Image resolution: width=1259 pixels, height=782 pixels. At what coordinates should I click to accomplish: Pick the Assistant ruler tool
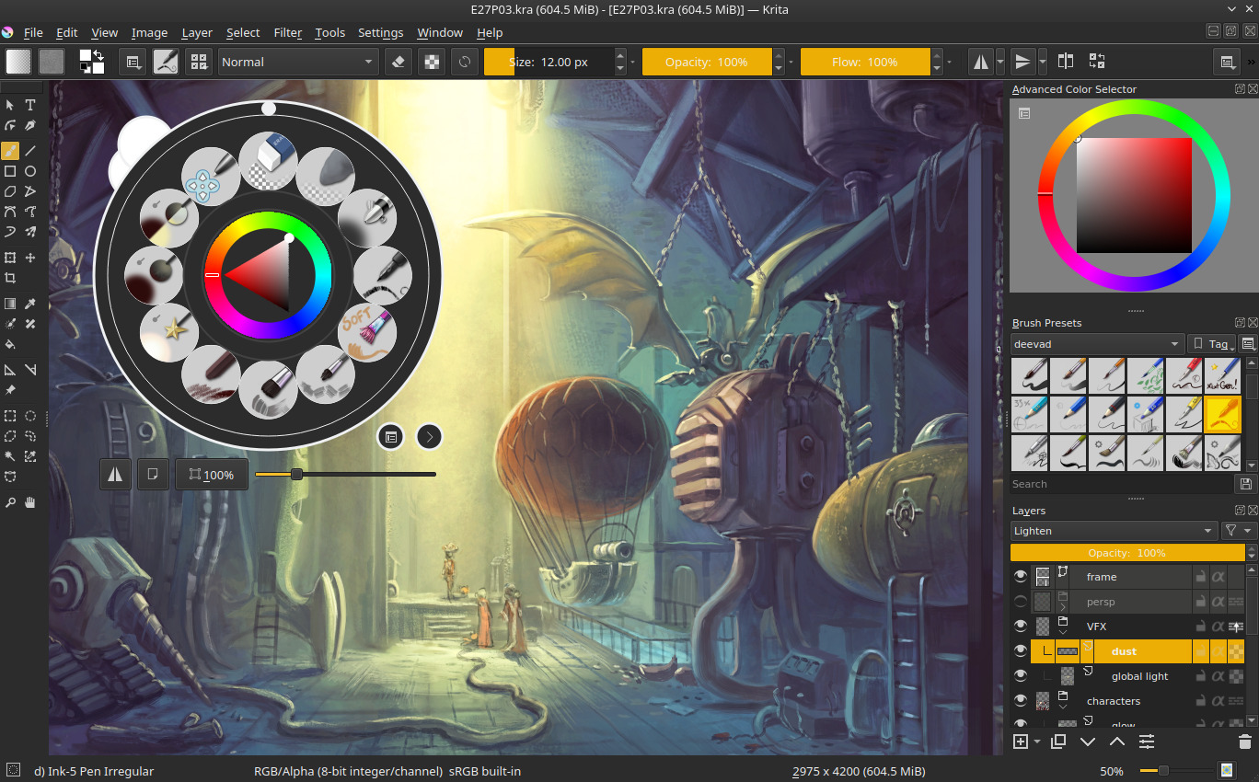[x=10, y=370]
